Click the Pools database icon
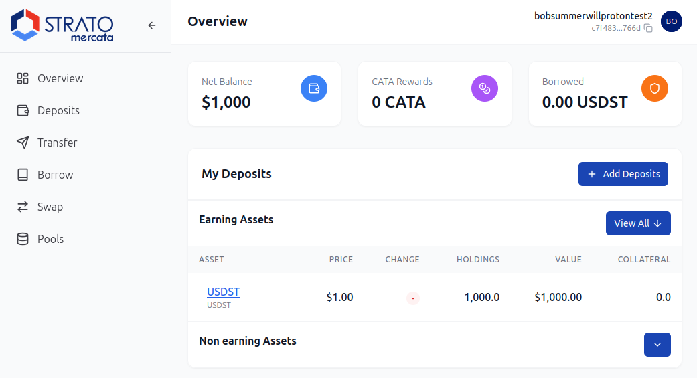The width and height of the screenshot is (697, 378). click(23, 239)
